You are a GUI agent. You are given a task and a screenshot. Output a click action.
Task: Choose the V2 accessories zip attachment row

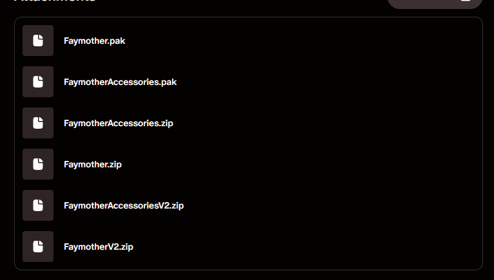coord(249,205)
